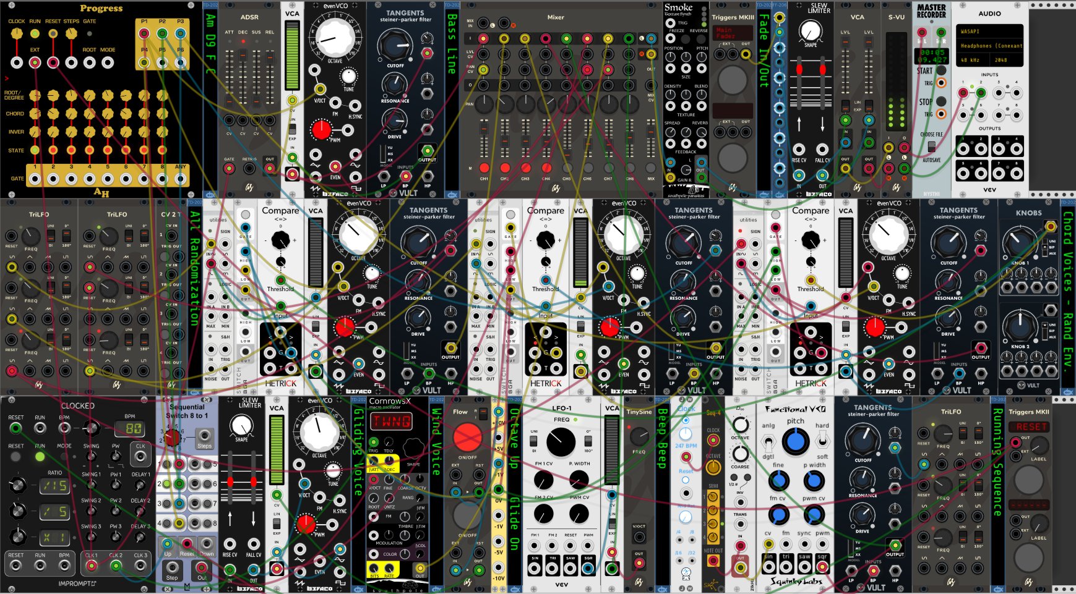
Task: Click the CLK output jack beside Clocked BPM display
Action: [140, 457]
